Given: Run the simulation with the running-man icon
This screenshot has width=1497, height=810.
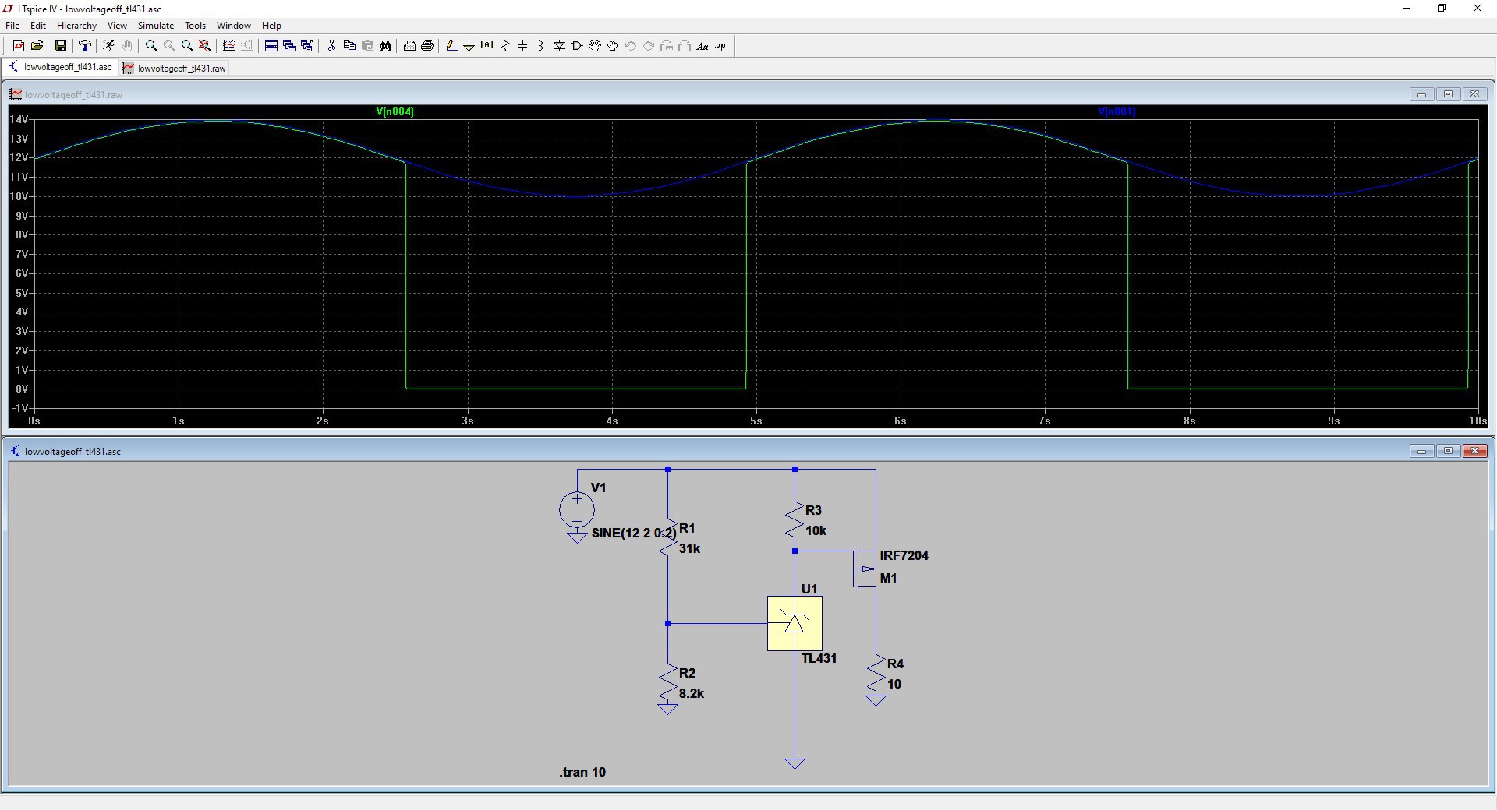Looking at the screenshot, I should point(108,46).
